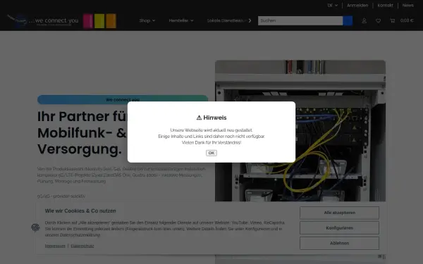Click the Wie wir Cookies & Co nutzen heading

tap(80, 211)
